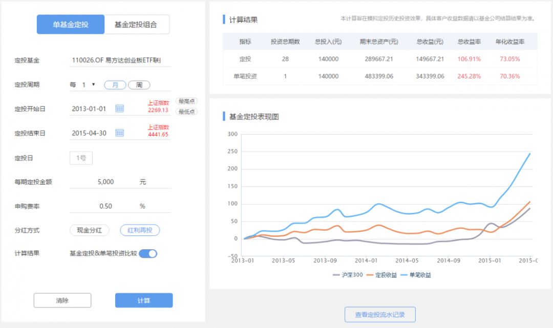Viewport: 553px width, 328px height.
Task: Open the calendar icon for 定投结束日
Action: point(119,133)
